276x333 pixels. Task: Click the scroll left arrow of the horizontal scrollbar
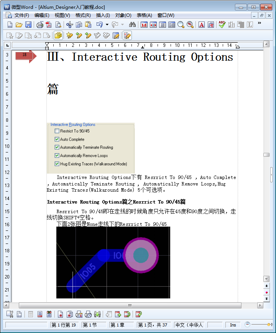click(x=6, y=305)
